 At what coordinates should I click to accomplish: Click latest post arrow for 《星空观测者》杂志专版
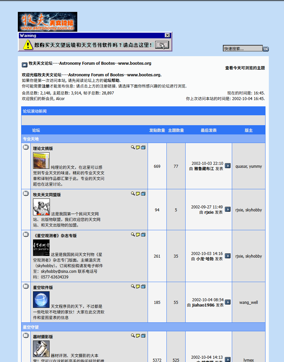click(x=228, y=256)
